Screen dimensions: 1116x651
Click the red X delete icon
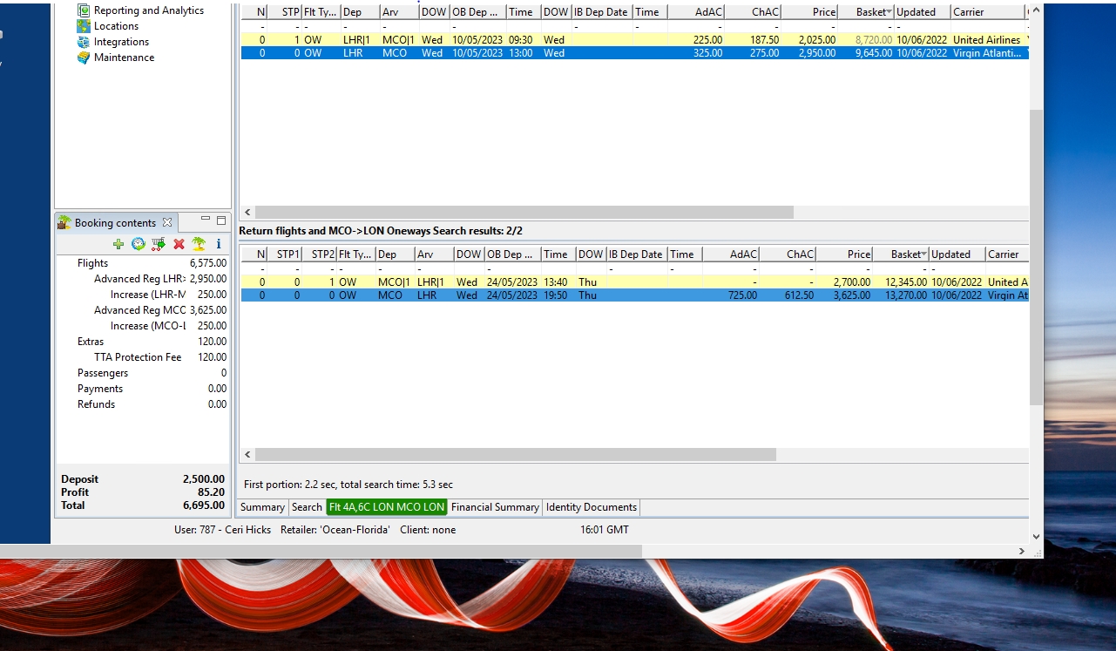click(179, 244)
